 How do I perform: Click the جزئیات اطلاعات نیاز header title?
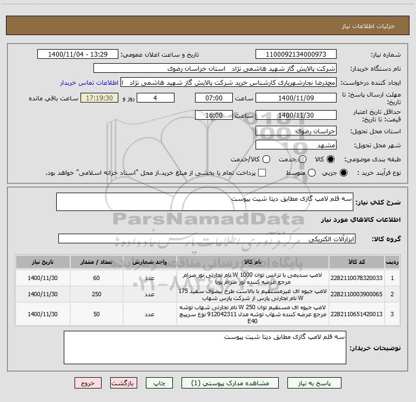[x=368, y=26]
